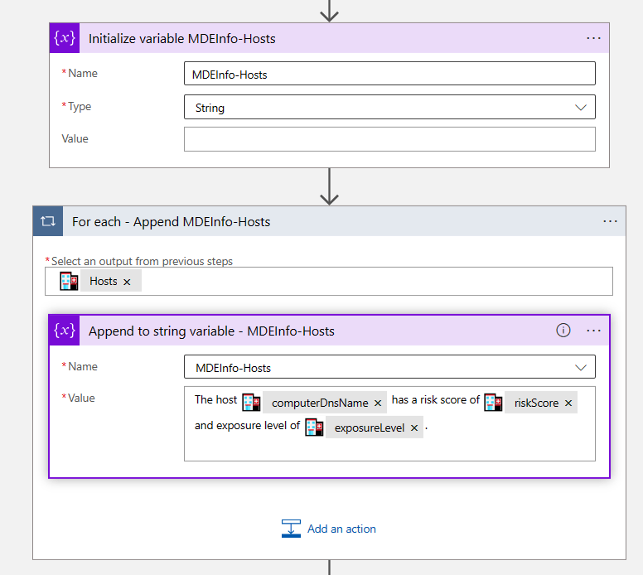This screenshot has height=575, width=643.
Task: Open ellipsis menu for For each step
Action: click(610, 221)
